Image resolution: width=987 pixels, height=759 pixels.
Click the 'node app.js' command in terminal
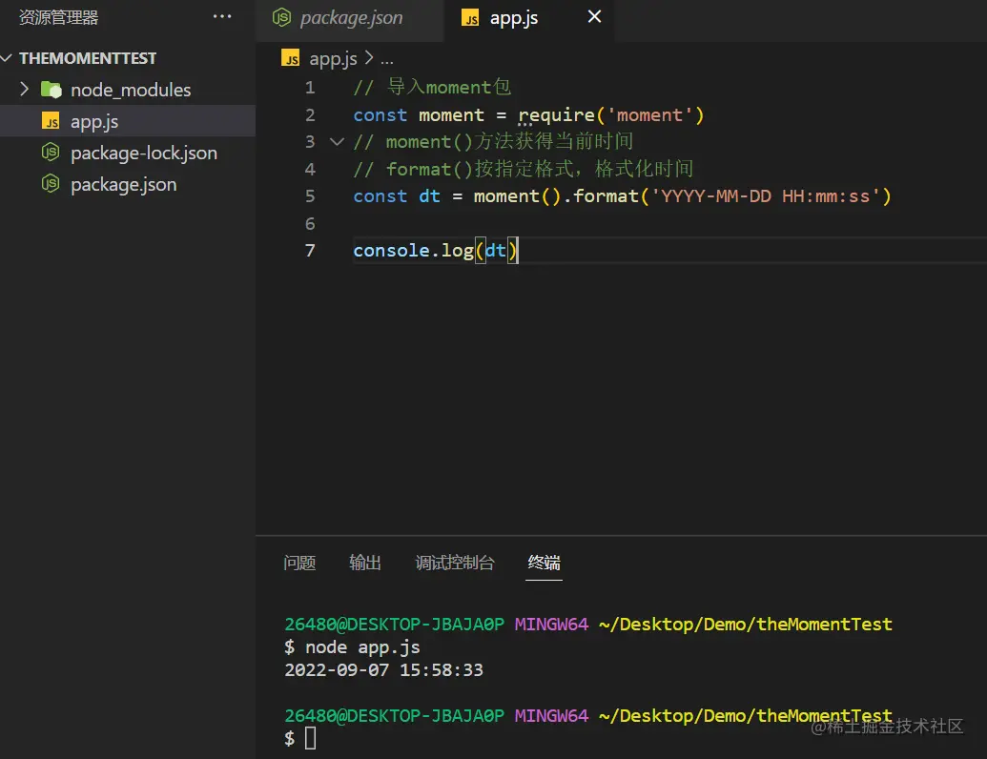click(x=362, y=647)
